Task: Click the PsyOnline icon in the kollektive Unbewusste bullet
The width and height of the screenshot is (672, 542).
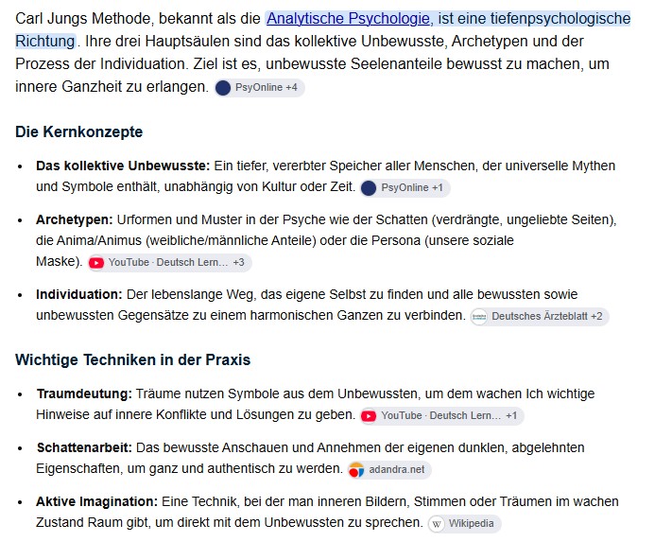Action: point(369,188)
